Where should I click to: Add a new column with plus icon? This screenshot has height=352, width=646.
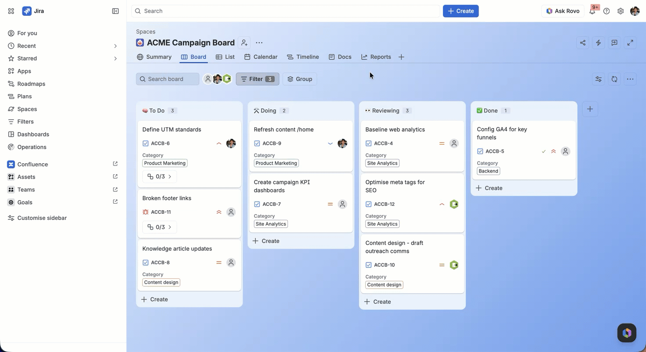tap(590, 109)
